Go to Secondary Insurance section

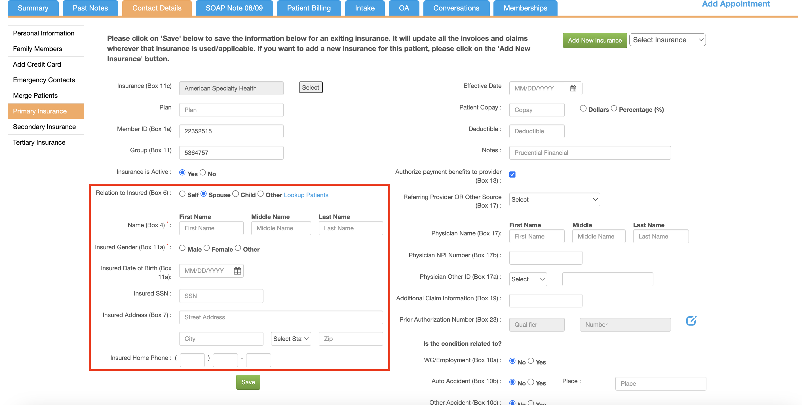45,127
